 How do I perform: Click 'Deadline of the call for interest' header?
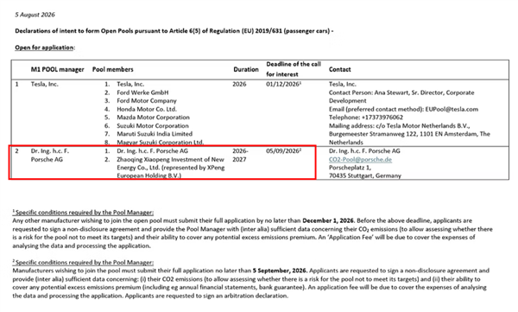(294, 69)
